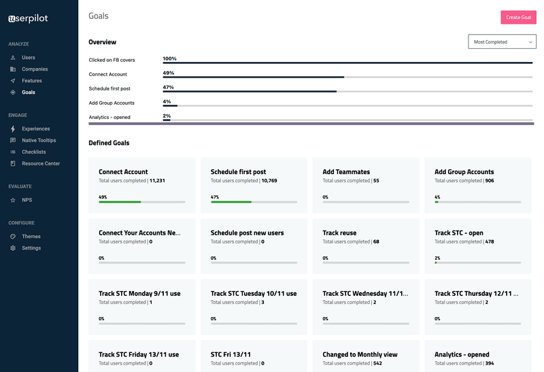Open the Connect Account goal card
544x372 pixels.
pos(141,184)
